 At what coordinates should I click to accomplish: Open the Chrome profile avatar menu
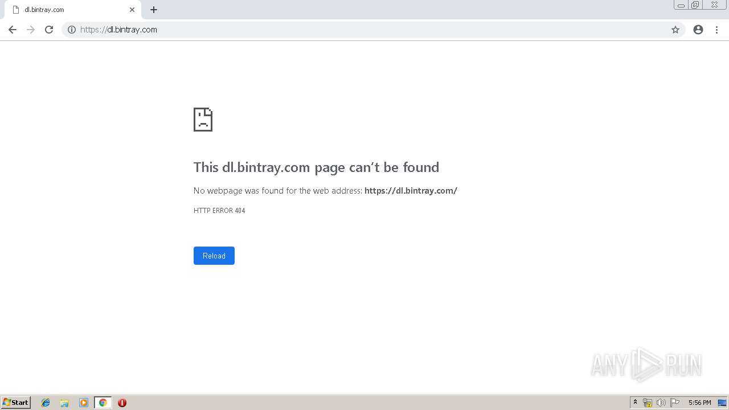(698, 30)
